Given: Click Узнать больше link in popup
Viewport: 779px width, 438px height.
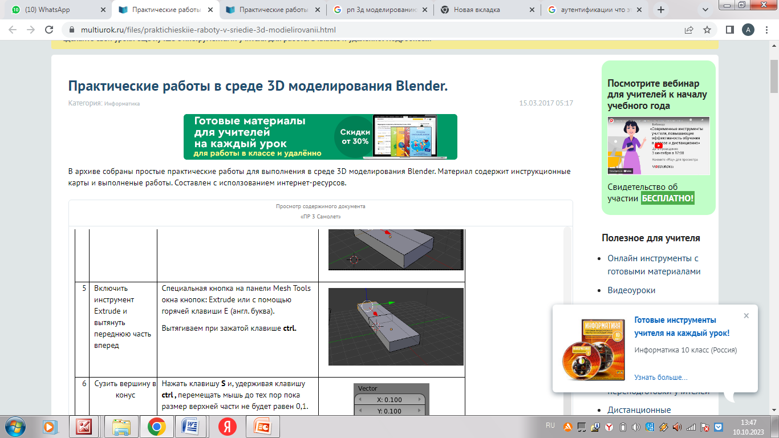Looking at the screenshot, I should tap(661, 378).
